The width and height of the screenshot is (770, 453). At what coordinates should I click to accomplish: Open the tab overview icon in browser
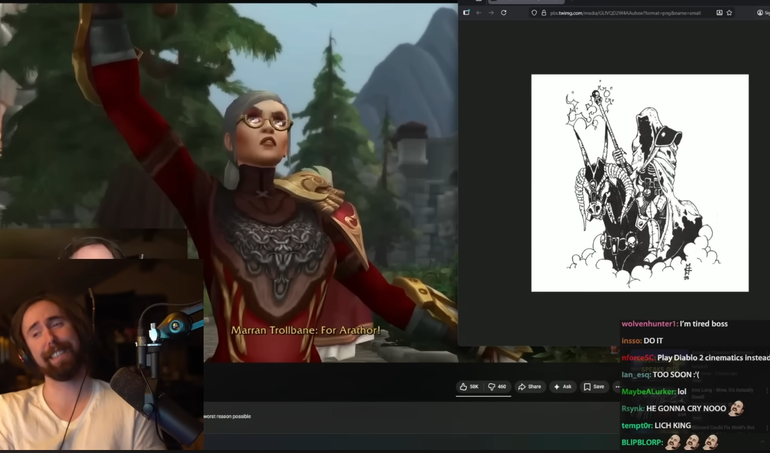466,13
